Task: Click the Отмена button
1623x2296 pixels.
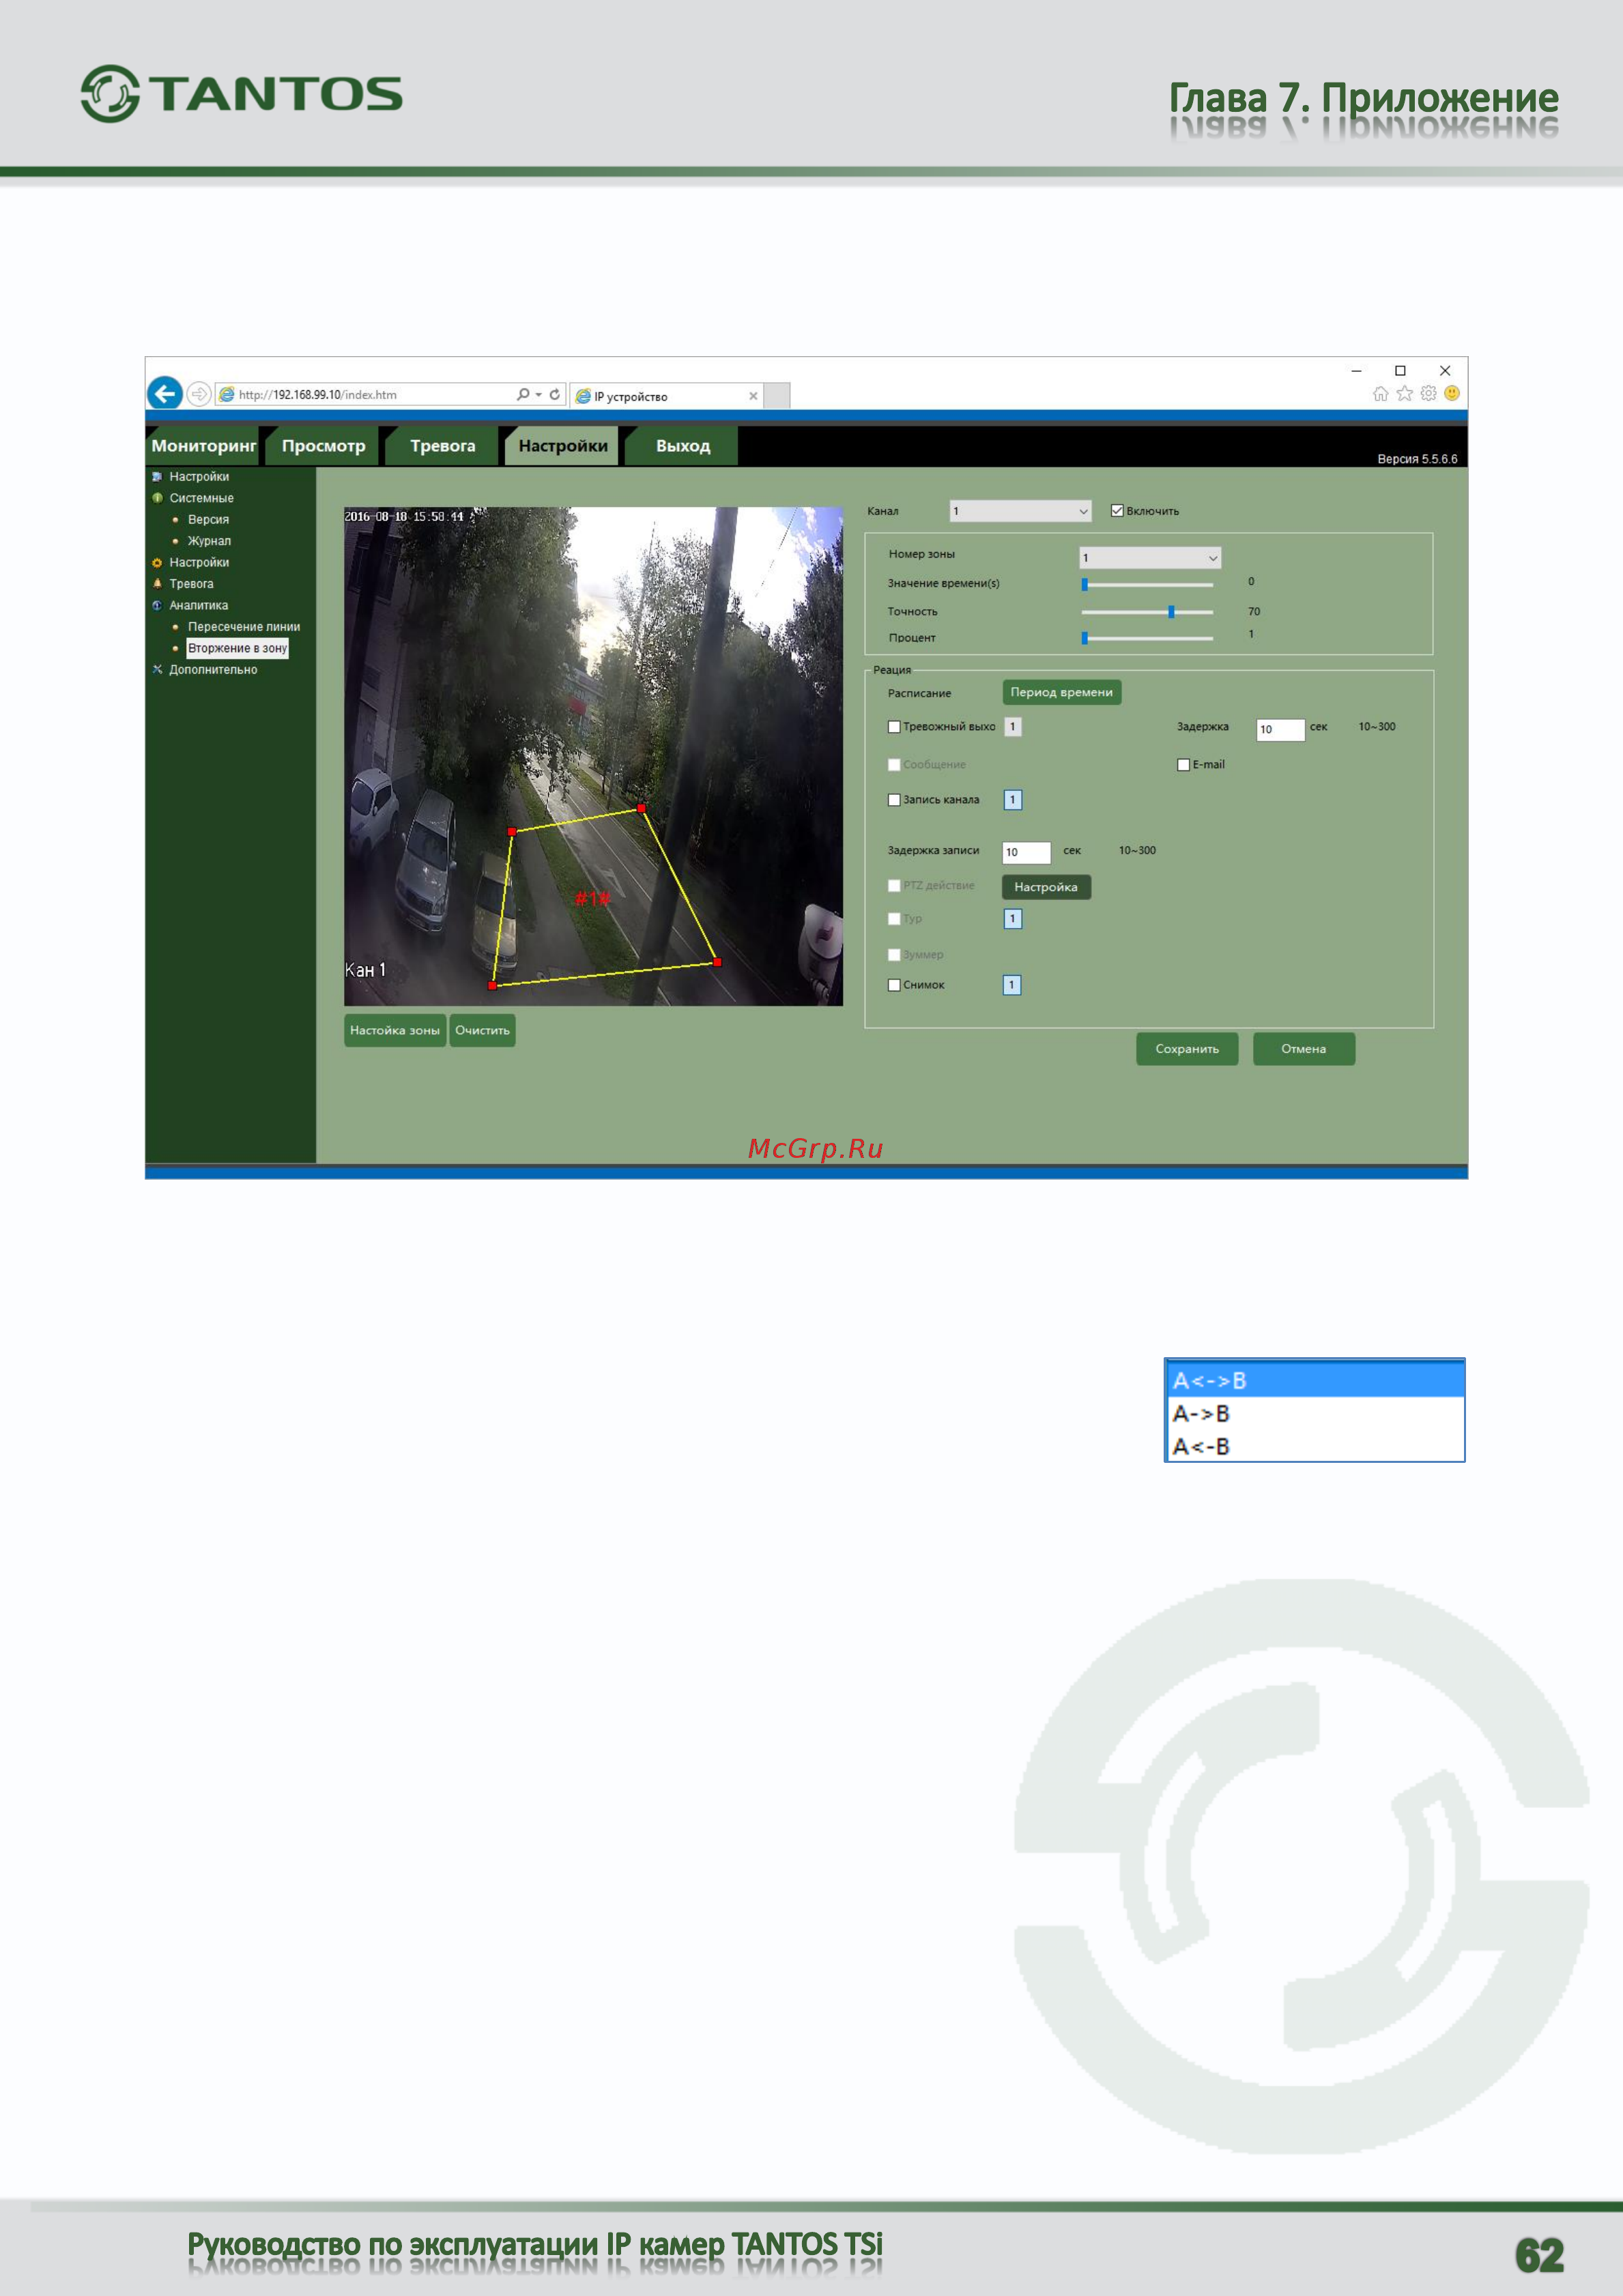Action: coord(1304,1049)
